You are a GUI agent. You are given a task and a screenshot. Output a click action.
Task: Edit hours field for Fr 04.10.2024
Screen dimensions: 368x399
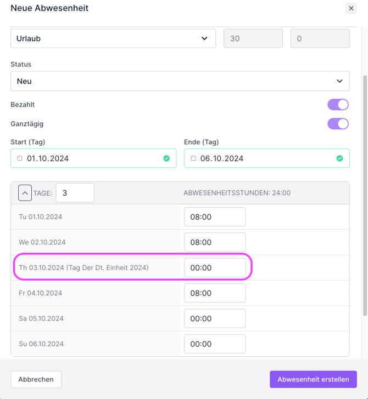pyautogui.click(x=215, y=293)
